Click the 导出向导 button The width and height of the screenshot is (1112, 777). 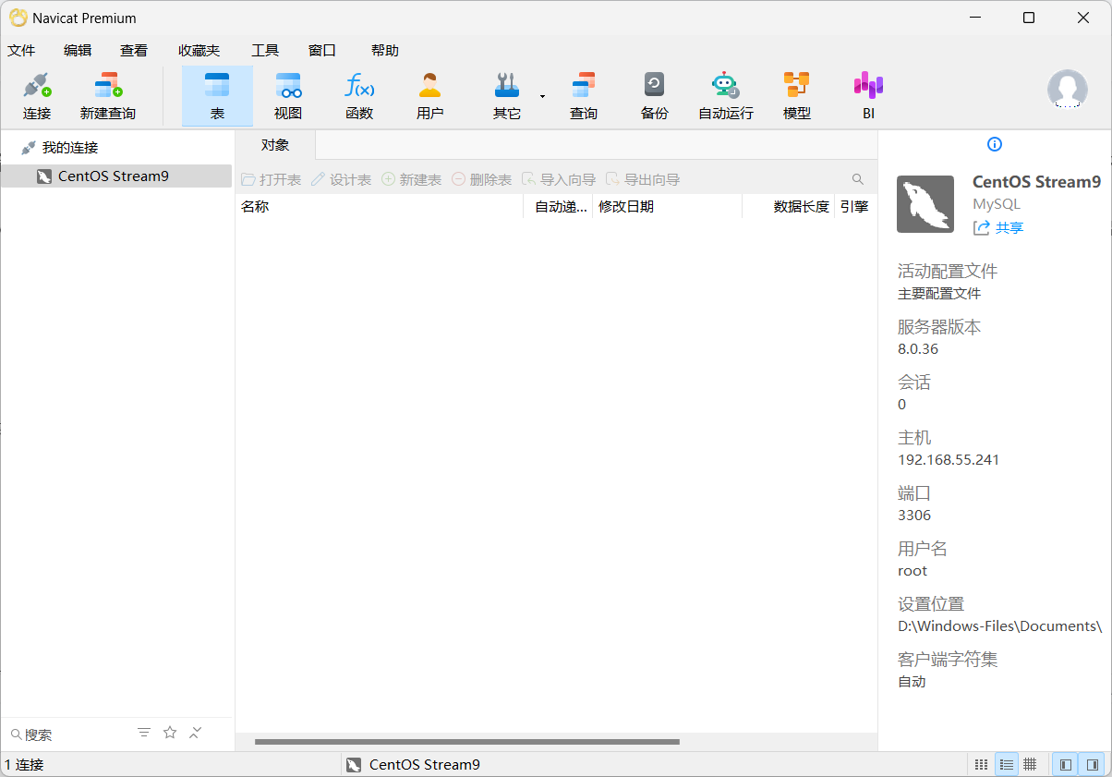[643, 179]
